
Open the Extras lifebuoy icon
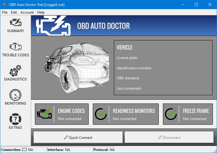(15, 119)
